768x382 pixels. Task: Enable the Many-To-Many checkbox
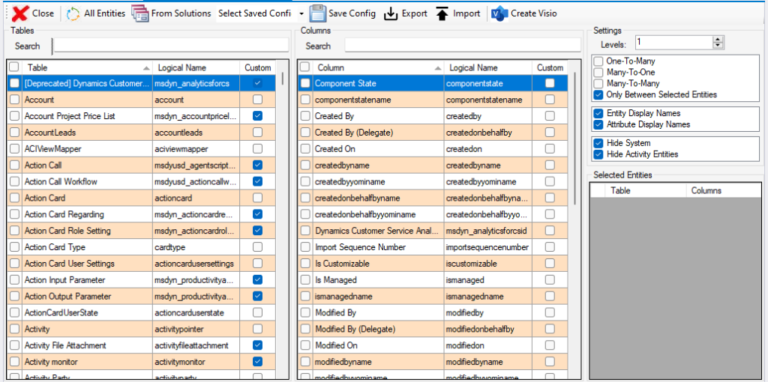598,83
